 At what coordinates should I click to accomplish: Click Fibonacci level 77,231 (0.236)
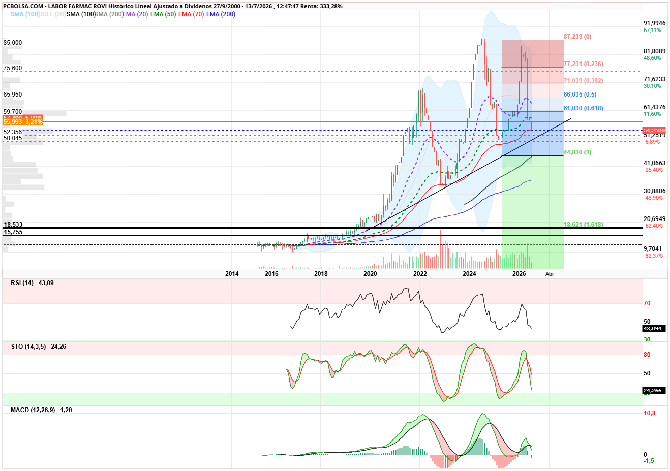coord(584,64)
